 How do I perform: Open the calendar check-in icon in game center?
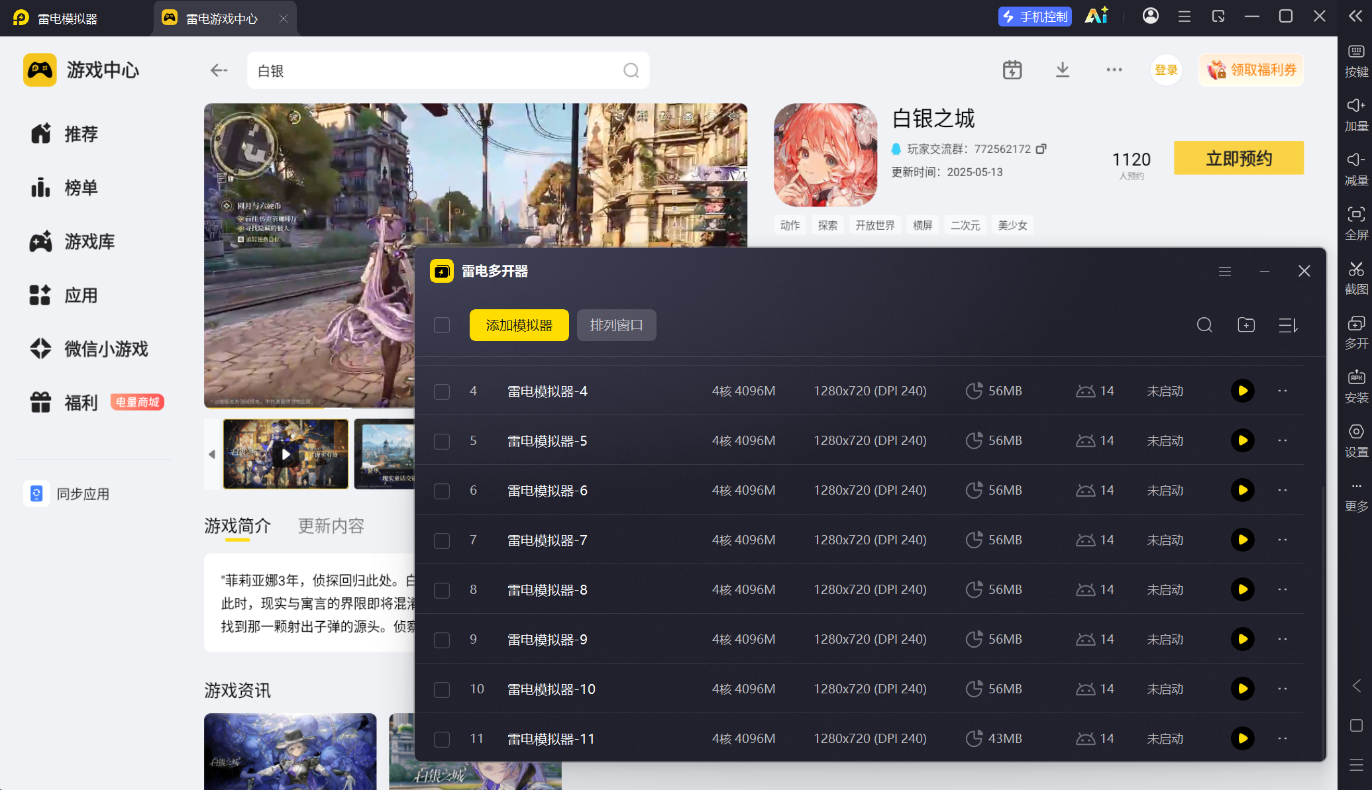pyautogui.click(x=1012, y=70)
